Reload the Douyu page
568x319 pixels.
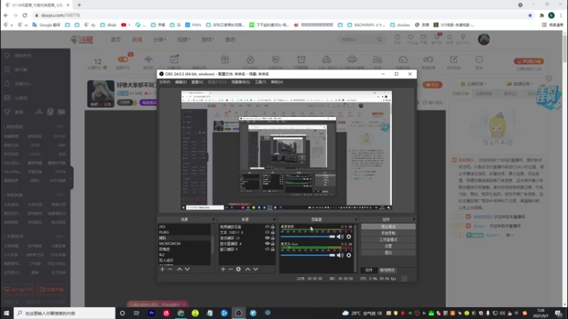(25, 15)
